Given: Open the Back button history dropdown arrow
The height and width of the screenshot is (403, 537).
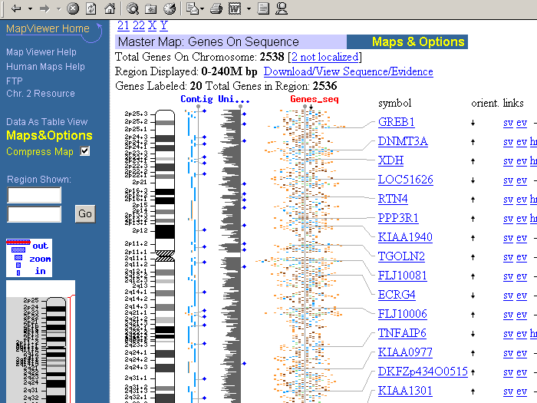Looking at the screenshot, I should [x=30, y=8].
